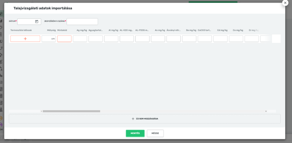
Task: Click the Cd mg/kg input cell
Action: (x=220, y=39)
